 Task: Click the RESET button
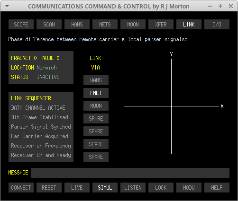tap(49, 188)
